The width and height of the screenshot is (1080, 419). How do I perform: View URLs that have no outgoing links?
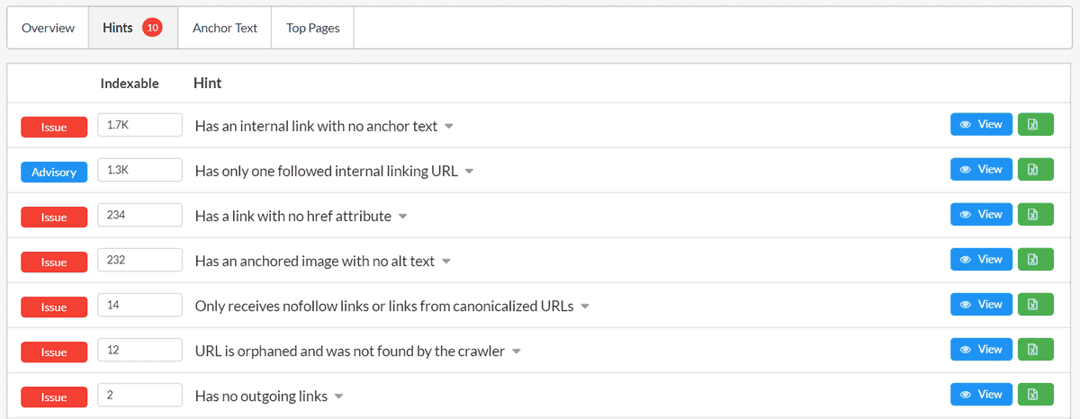click(981, 395)
